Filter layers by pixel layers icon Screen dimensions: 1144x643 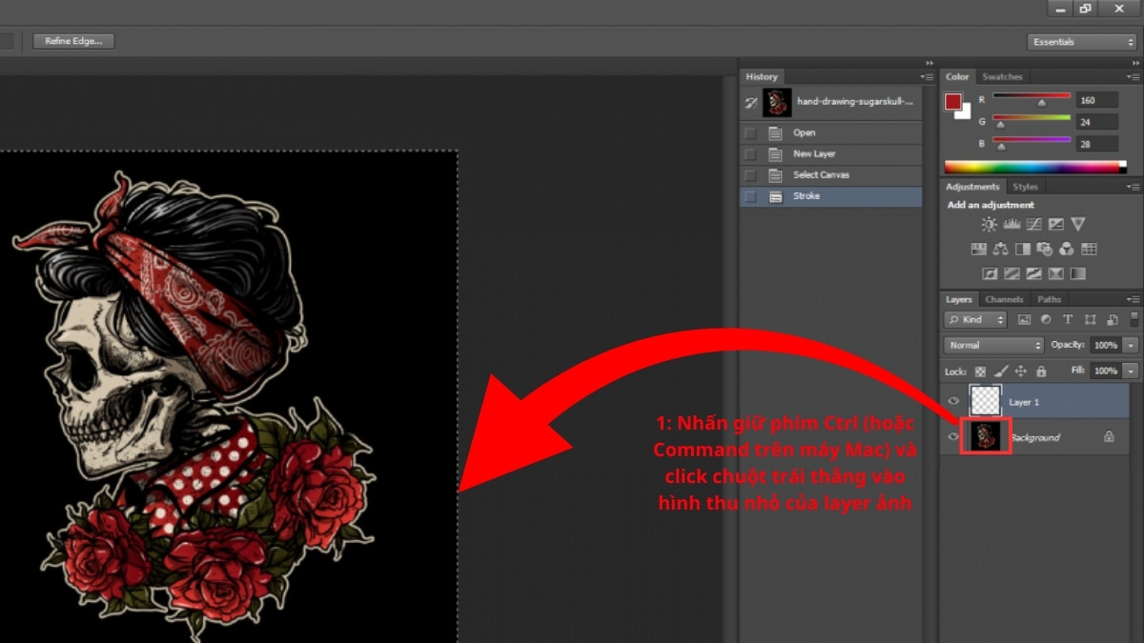(x=1024, y=320)
